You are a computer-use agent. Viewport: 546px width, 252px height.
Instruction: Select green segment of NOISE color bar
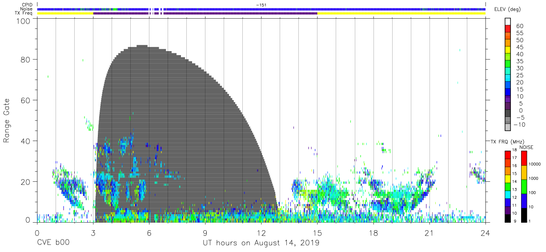[523, 187]
